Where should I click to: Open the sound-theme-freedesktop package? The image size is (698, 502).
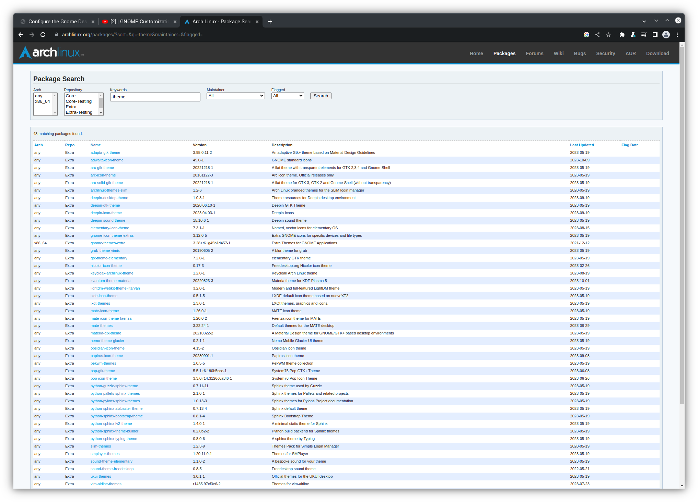point(112,469)
